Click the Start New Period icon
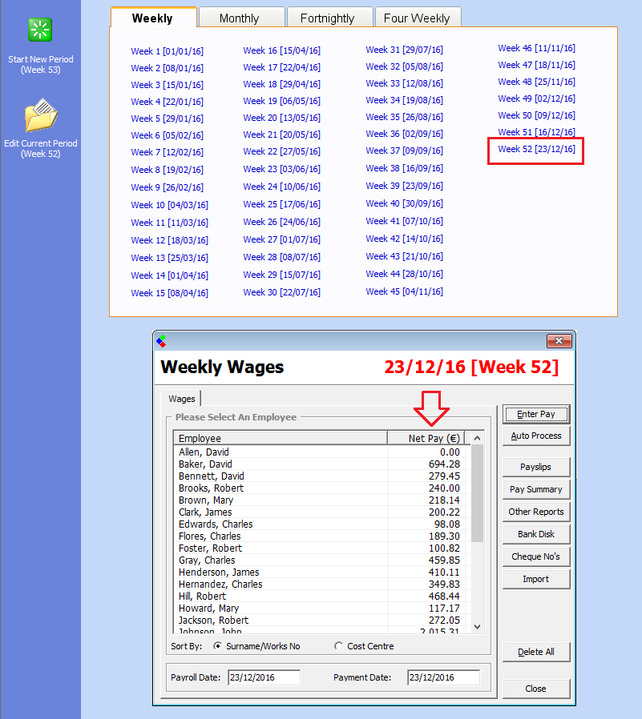Image resolution: width=642 pixels, height=719 pixels. pyautogui.click(x=40, y=30)
